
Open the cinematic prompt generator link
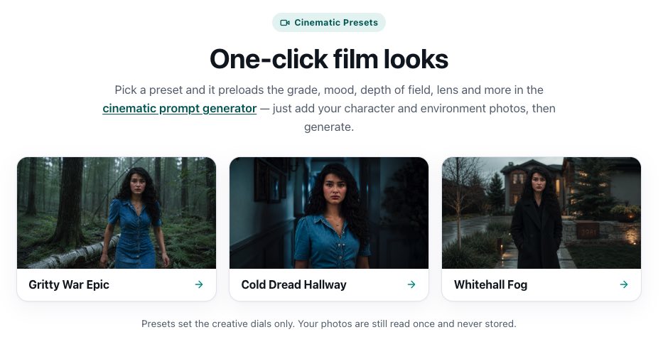[x=179, y=108]
